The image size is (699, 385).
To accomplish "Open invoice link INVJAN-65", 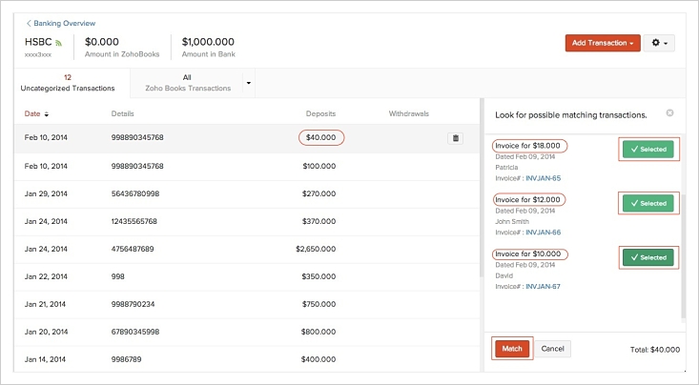I will click(544, 178).
